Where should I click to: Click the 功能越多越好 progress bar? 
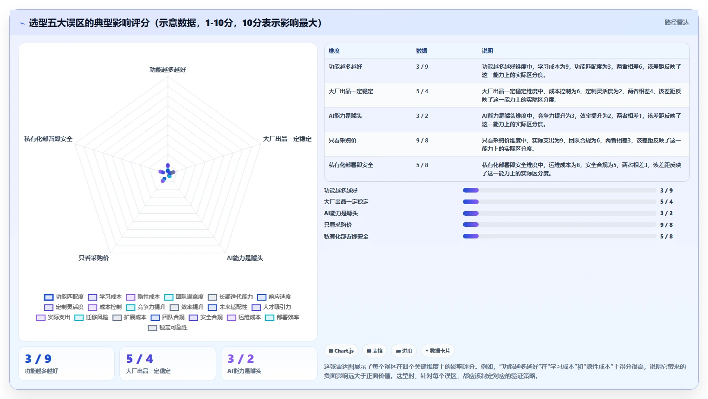point(559,190)
